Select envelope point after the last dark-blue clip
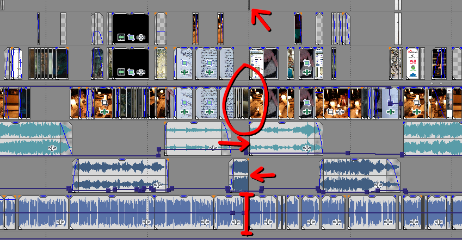Viewport: 462px width, 240px height. (405, 191)
